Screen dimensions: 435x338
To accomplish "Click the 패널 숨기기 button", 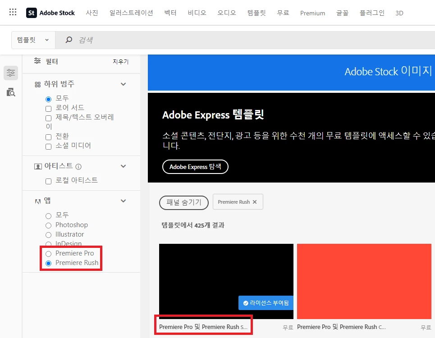I will (184, 202).
